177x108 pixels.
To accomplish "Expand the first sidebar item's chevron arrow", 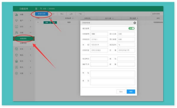I will pyautogui.click(x=30, y=14).
